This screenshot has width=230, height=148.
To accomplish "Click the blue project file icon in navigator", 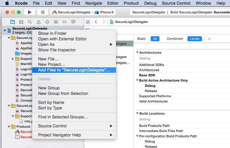I will (x=9, y=30).
